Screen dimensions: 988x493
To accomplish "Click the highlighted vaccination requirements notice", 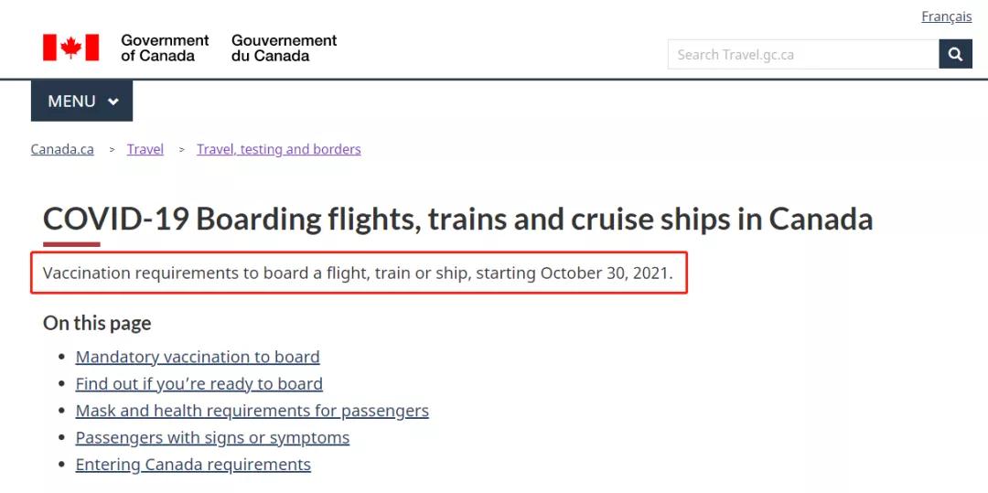I will coord(359,273).
